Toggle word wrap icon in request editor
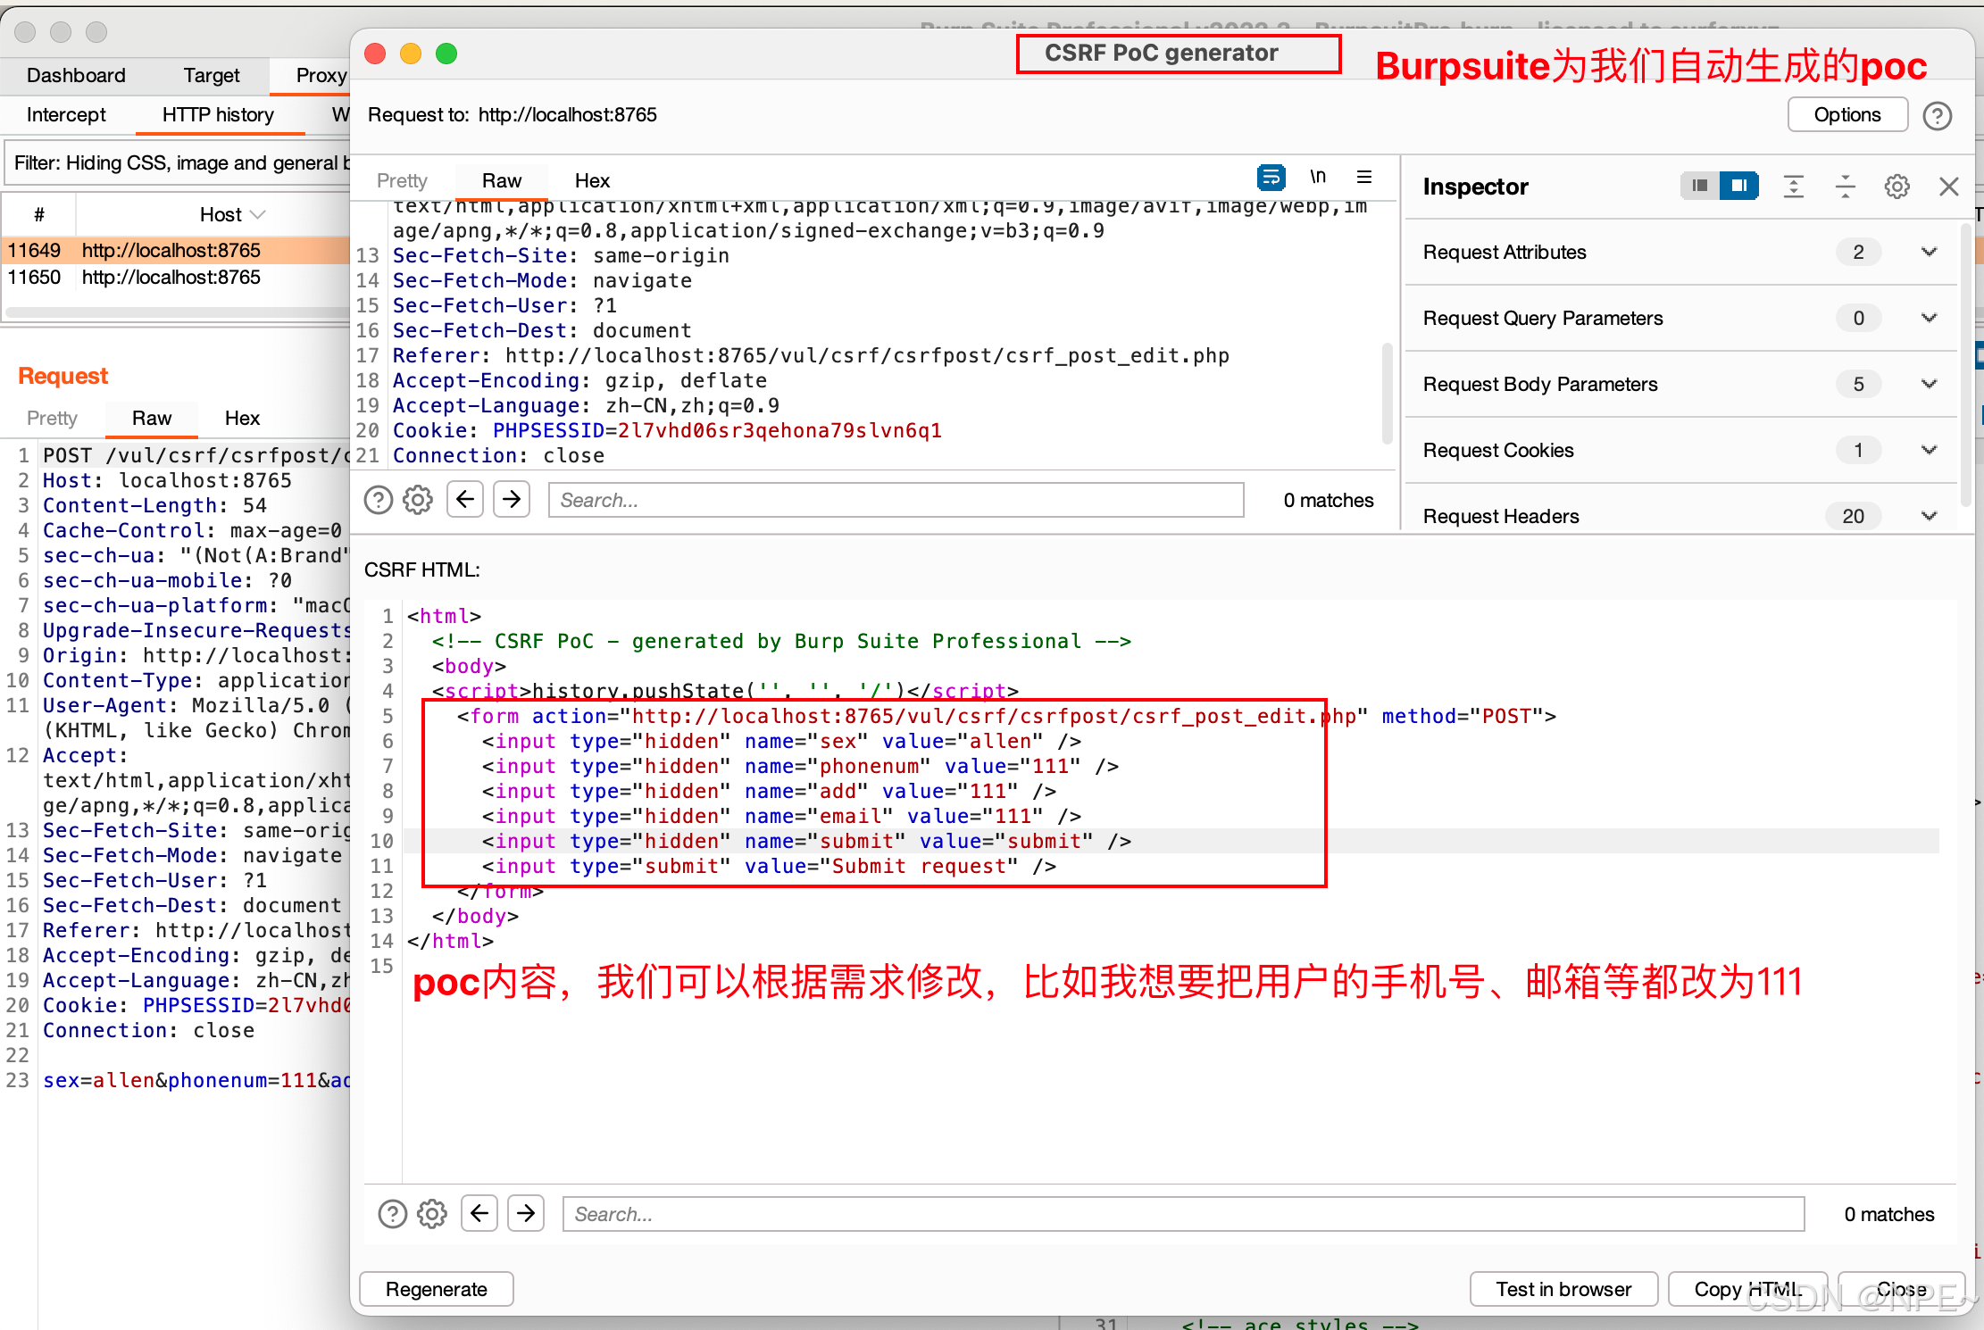Image resolution: width=1984 pixels, height=1330 pixels. pyautogui.click(x=1271, y=178)
